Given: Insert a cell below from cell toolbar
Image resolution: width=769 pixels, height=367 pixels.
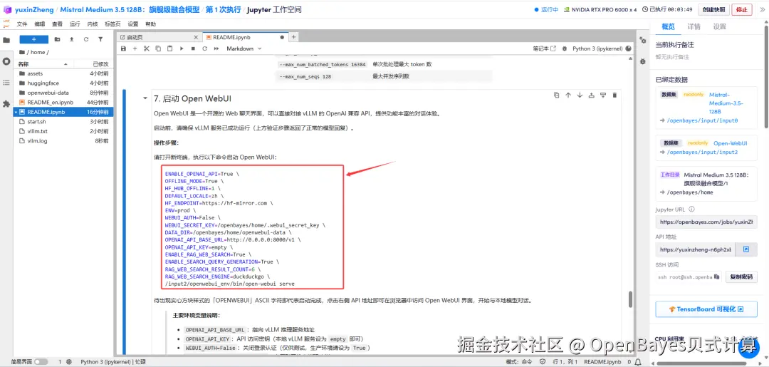Looking at the screenshot, I should 603,95.
